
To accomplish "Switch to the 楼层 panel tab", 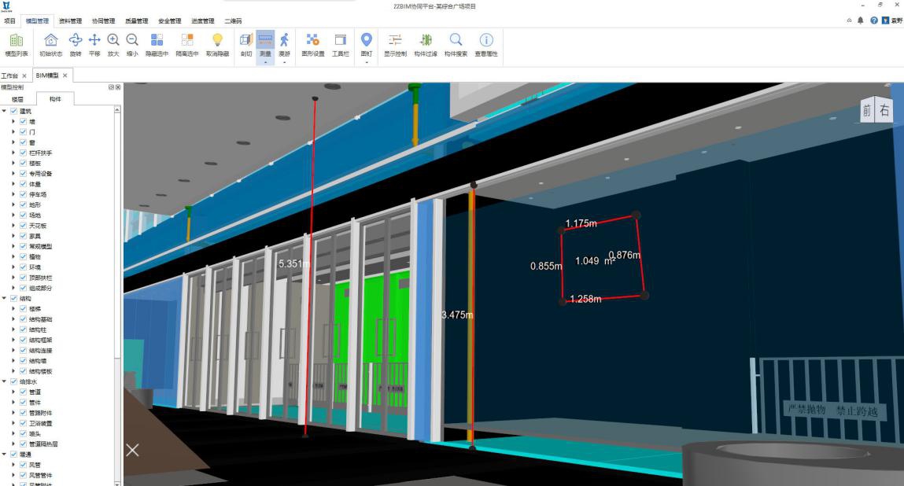I will click(18, 99).
